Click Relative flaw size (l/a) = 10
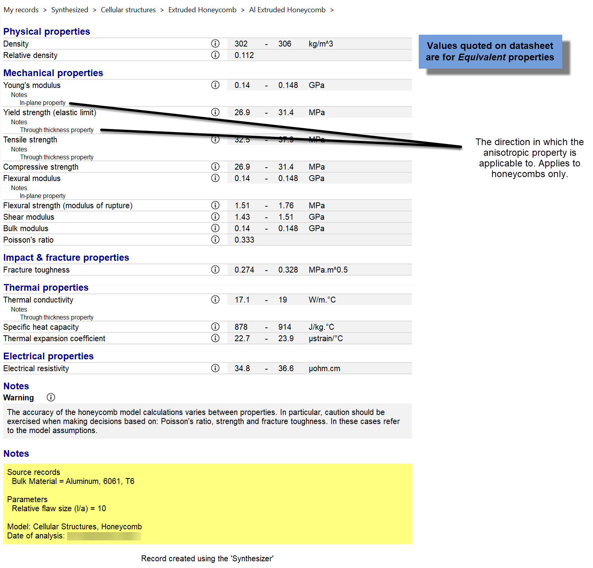Image resolution: width=593 pixels, height=568 pixels. pyautogui.click(x=59, y=508)
